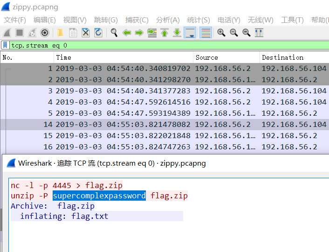Toggle packet colorization rules
The width and height of the screenshot is (329, 252).
coord(206,33)
